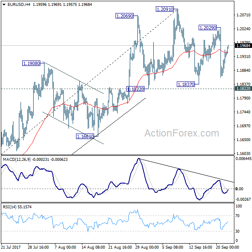
Task: Select the 20 Sep 00:00 date label
Action: pyautogui.click(x=227, y=247)
